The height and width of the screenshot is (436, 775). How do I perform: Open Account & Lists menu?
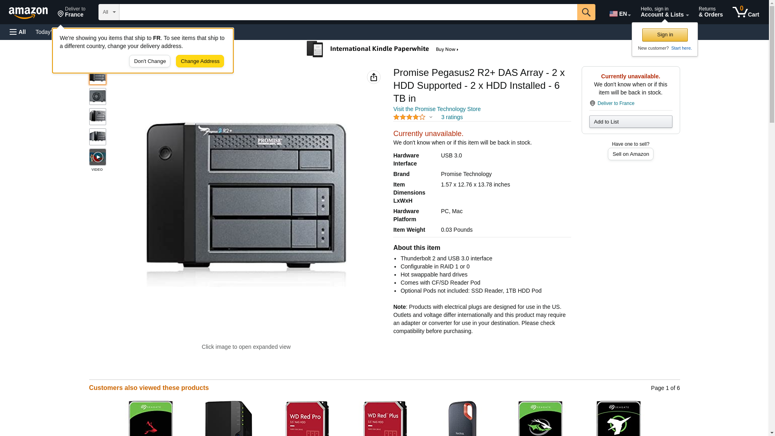point(664,12)
